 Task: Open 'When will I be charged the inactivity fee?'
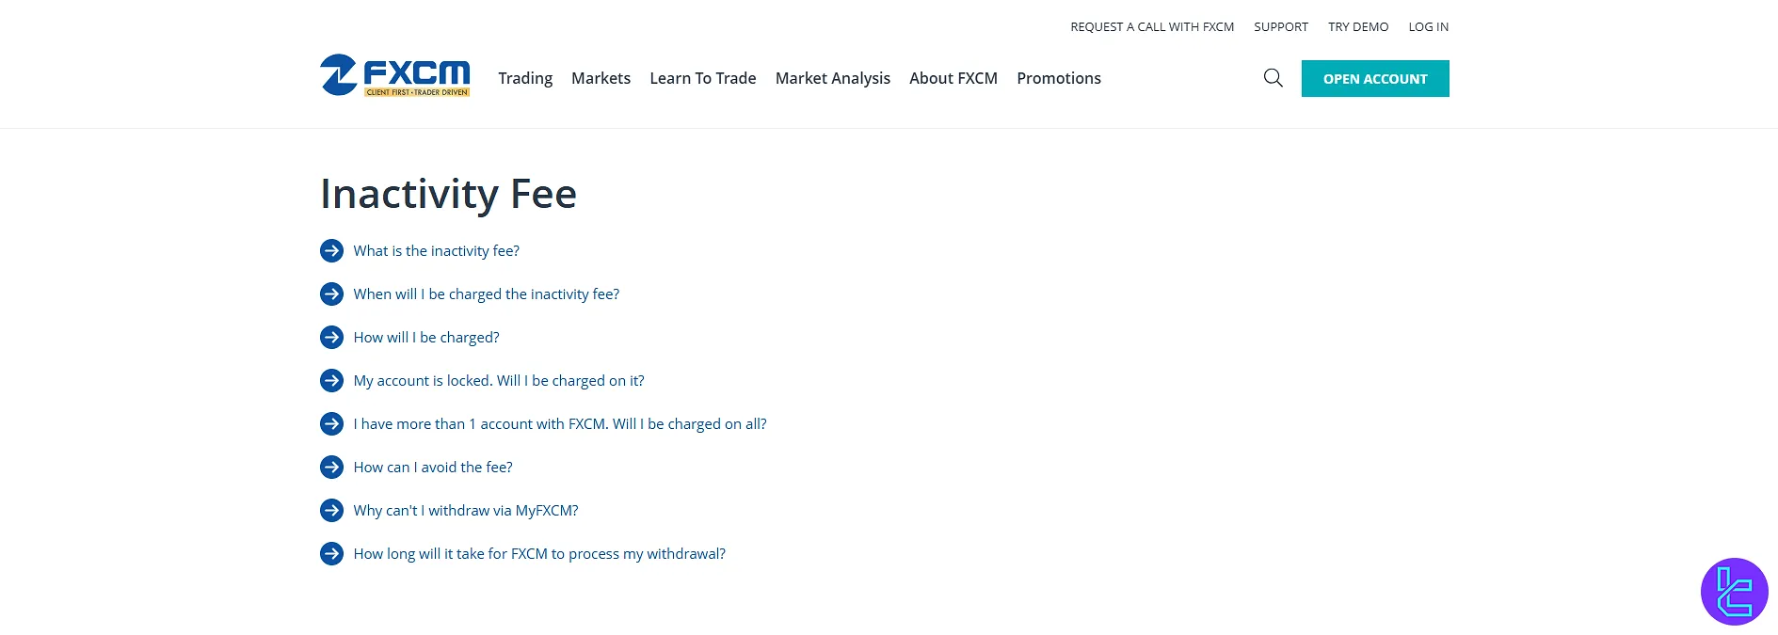487,294
